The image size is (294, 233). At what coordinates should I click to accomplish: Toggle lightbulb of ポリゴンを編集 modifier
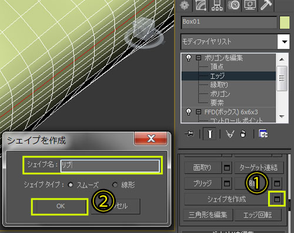point(189,58)
